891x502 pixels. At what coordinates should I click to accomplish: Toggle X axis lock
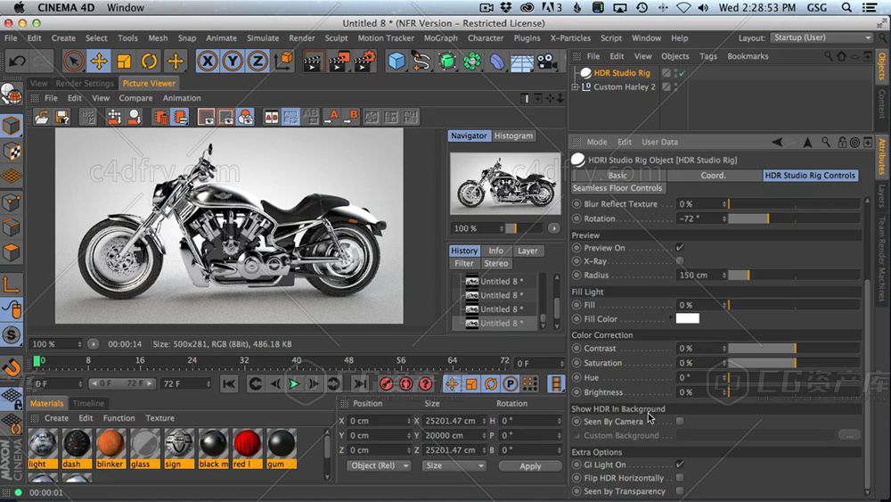pyautogui.click(x=208, y=61)
